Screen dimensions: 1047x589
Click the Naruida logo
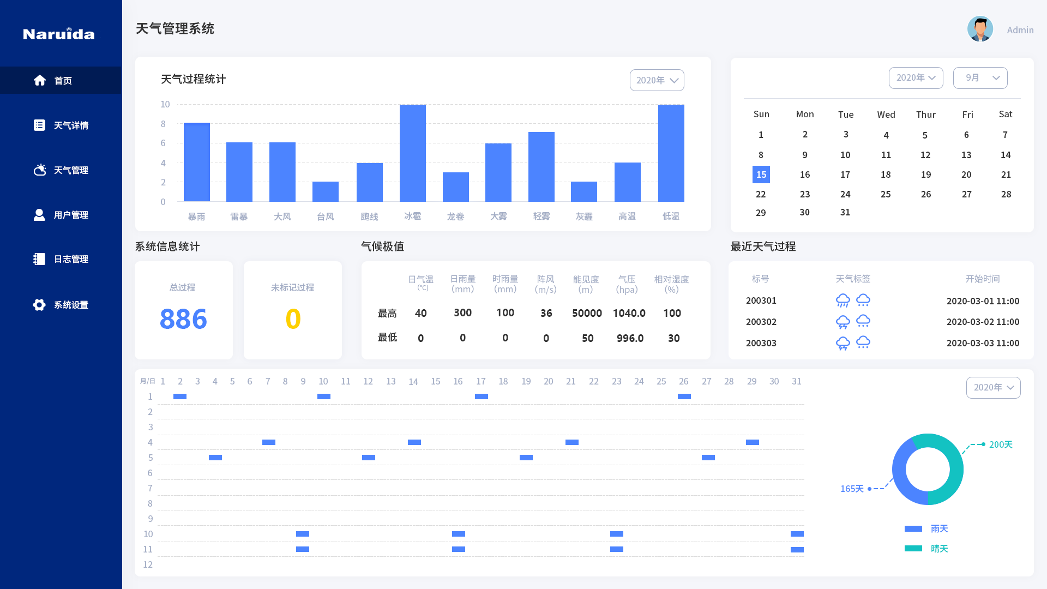59,34
